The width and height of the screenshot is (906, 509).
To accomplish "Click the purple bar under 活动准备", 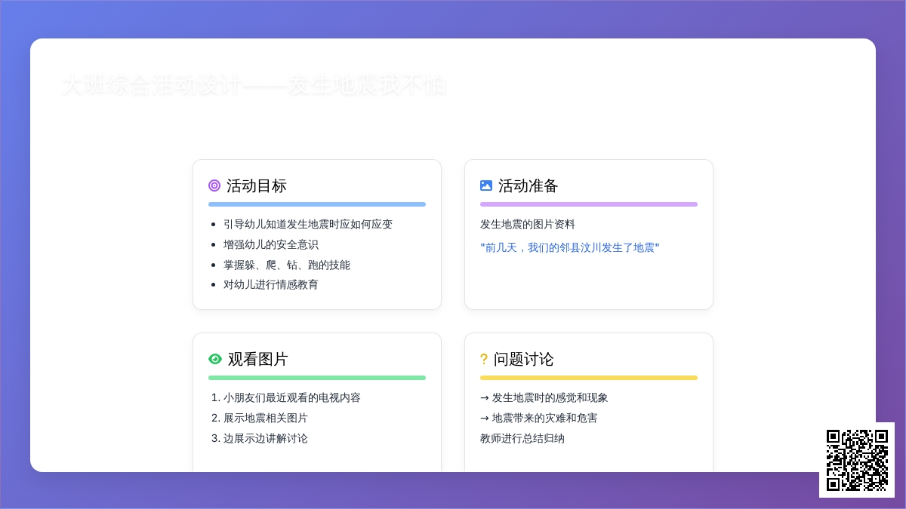I will coord(589,204).
